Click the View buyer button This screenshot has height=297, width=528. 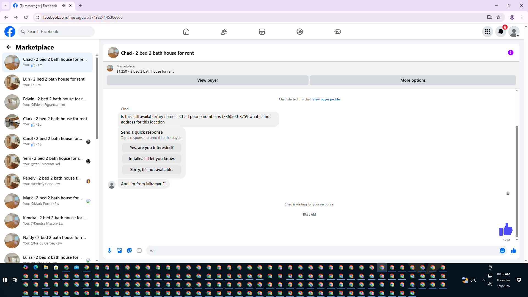coord(208,80)
